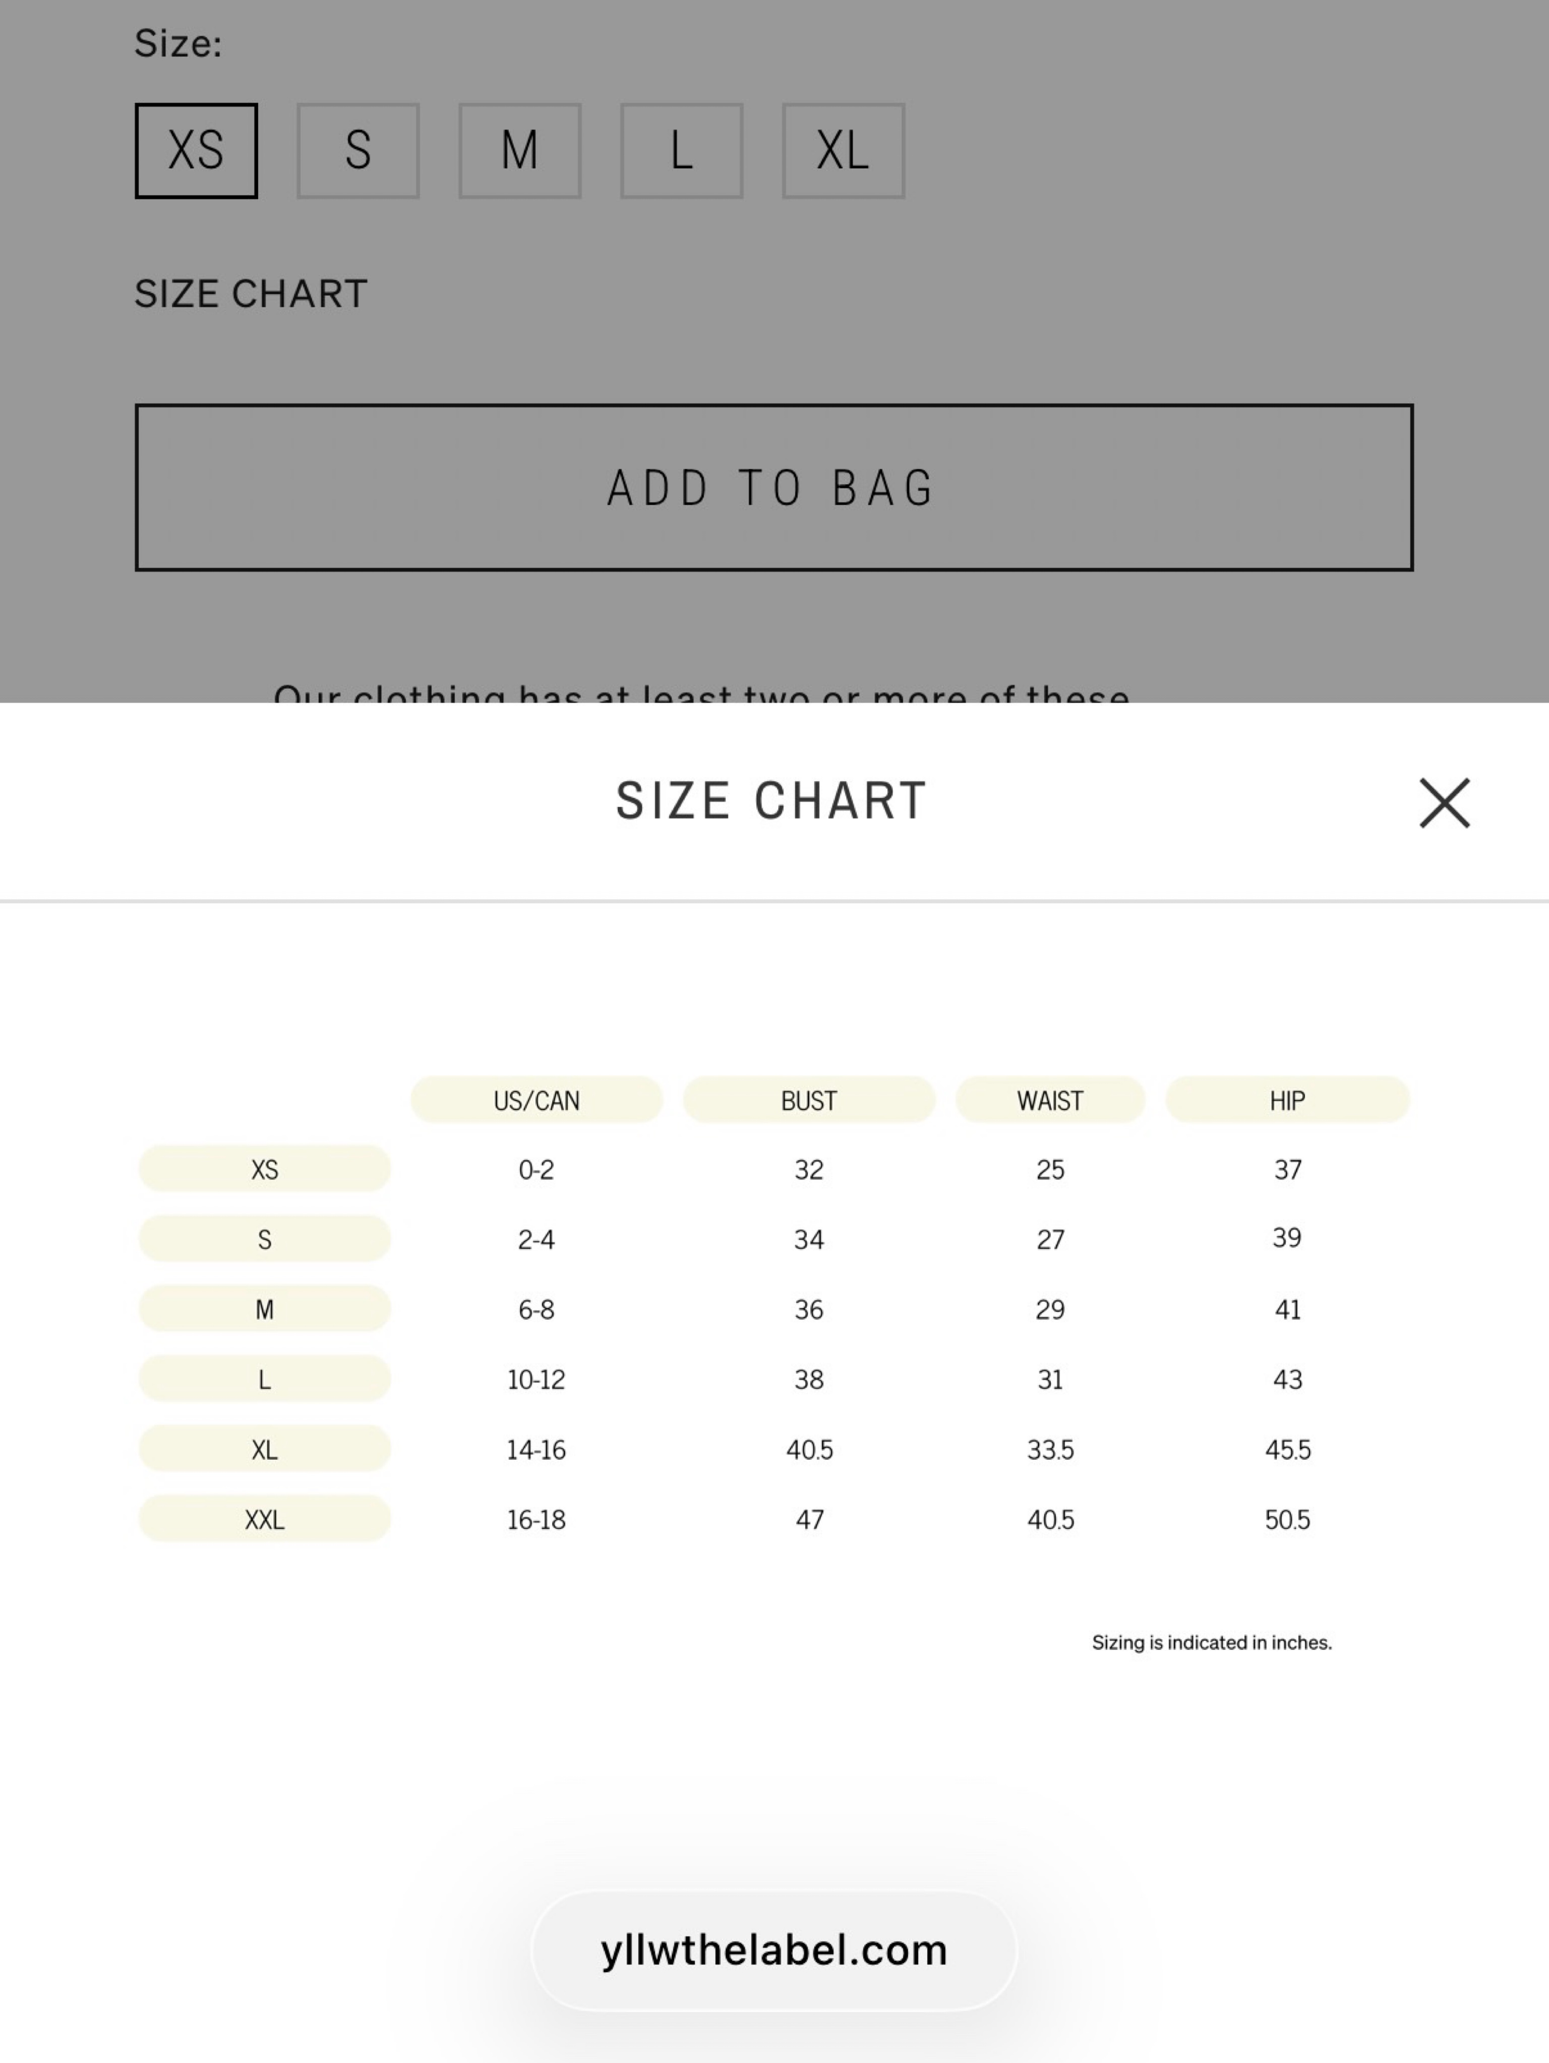1549x2063 pixels.
Task: Select size XS option
Action: 196,150
